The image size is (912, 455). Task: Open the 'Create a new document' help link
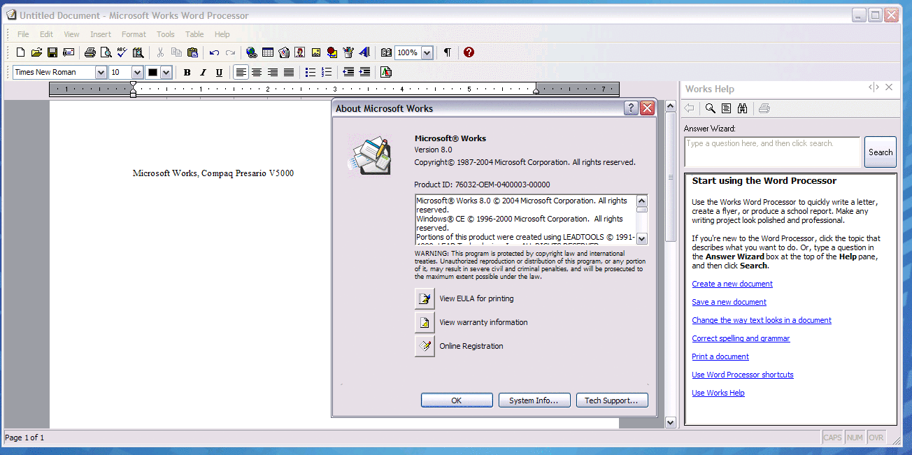732,284
